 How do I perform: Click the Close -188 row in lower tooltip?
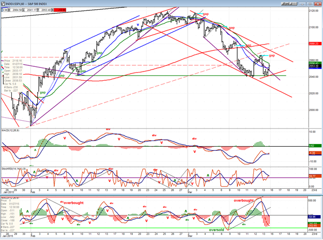pyautogui.click(x=7, y=220)
